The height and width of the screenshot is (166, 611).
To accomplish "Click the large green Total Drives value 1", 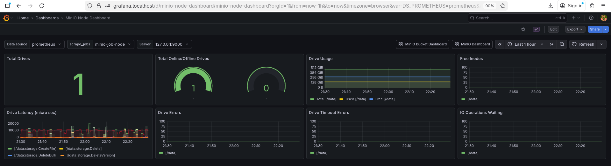I will tap(78, 84).
